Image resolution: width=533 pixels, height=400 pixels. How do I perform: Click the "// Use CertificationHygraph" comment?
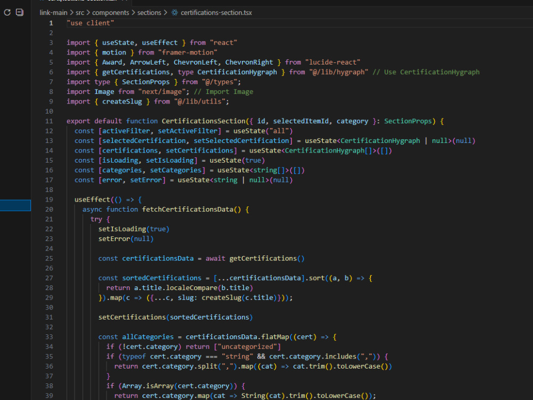426,72
